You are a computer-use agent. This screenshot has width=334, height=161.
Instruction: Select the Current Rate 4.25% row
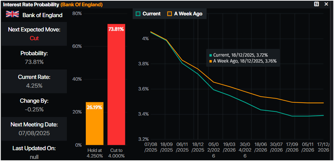(x=34, y=81)
